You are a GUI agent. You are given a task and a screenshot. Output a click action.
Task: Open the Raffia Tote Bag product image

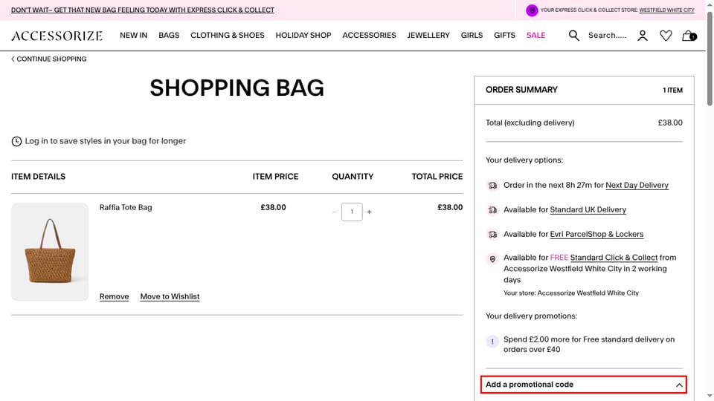[50, 252]
